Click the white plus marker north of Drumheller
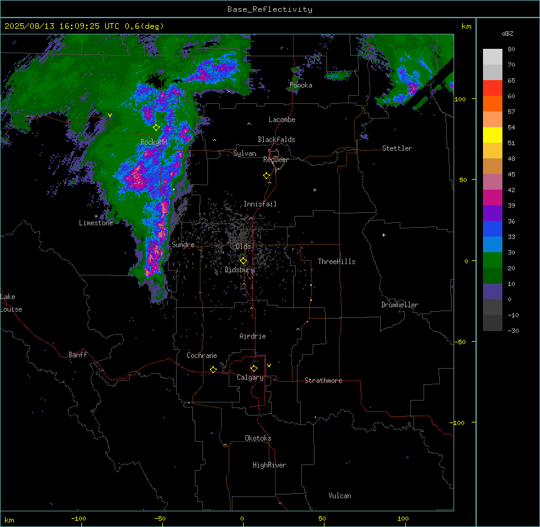 tap(383, 235)
